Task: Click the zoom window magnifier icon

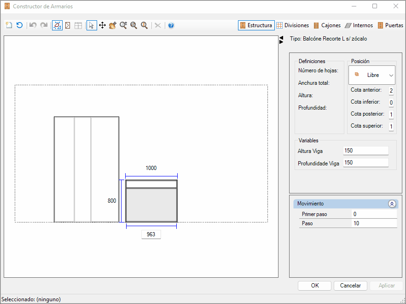Action: point(133,25)
